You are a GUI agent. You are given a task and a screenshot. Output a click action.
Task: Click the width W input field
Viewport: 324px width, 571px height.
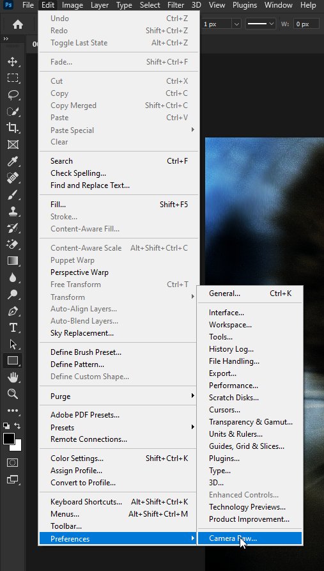[306, 24]
